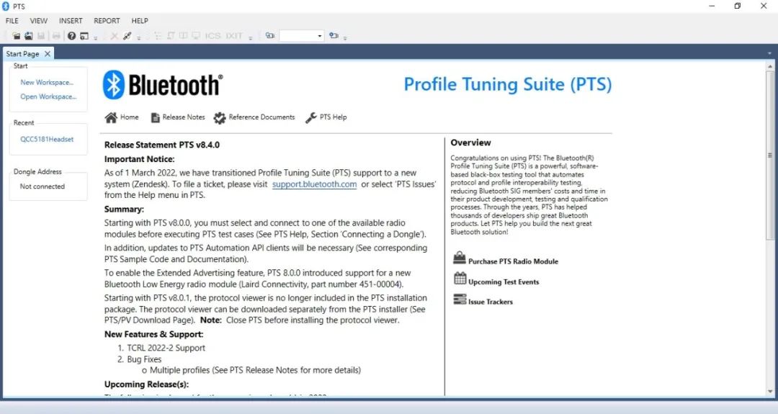Open recent workspace QCC5181Headset

(x=47, y=140)
